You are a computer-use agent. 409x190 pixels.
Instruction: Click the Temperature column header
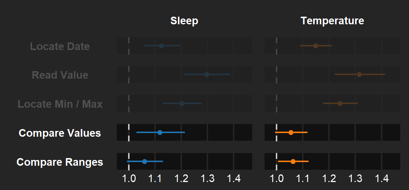332,21
